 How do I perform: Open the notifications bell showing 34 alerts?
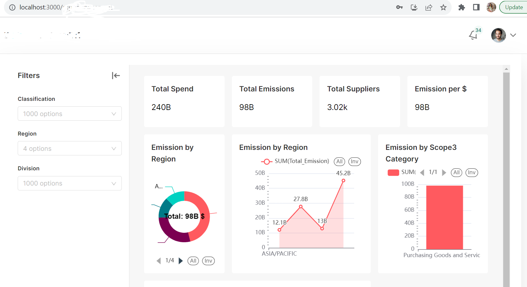click(x=473, y=35)
